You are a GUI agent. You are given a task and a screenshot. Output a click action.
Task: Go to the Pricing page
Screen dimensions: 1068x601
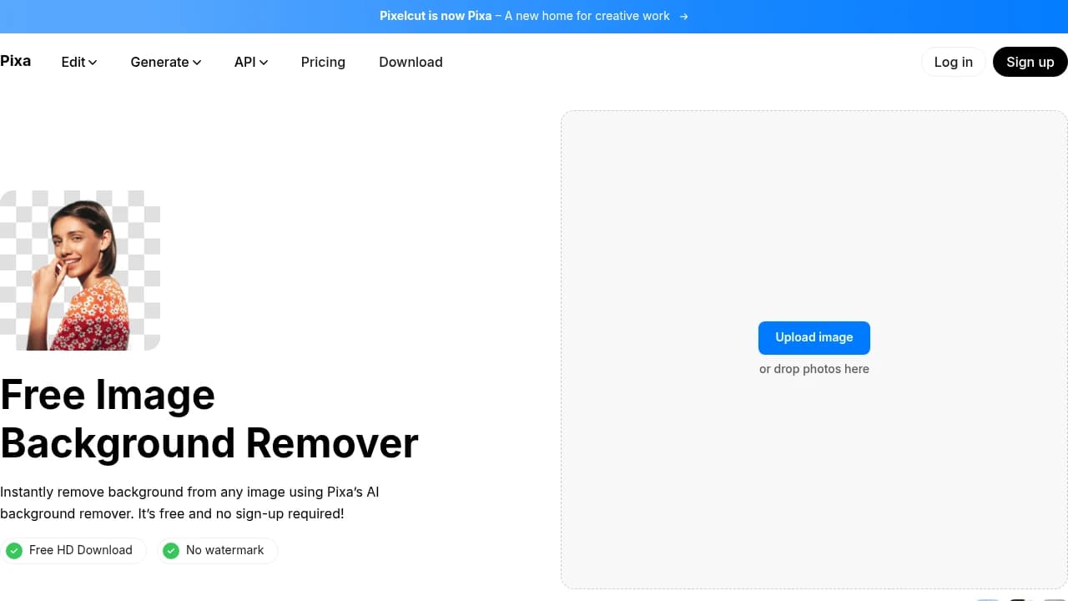[x=323, y=62]
